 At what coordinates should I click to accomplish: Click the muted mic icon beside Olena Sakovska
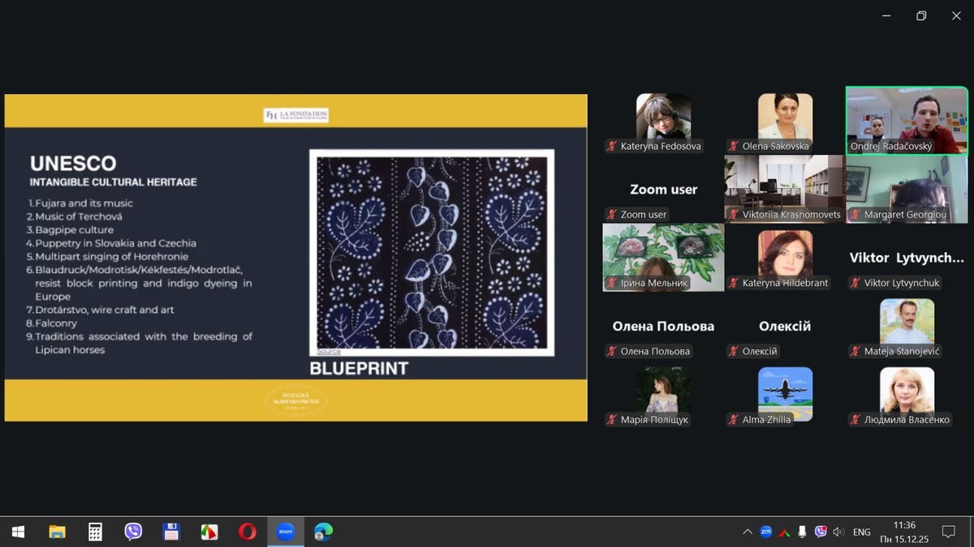click(x=734, y=147)
